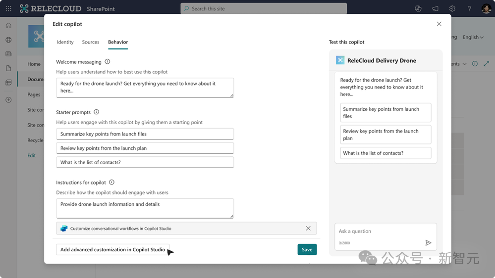Click the Search this site box
Image resolution: width=495 pixels, height=278 pixels.
click(264, 8)
